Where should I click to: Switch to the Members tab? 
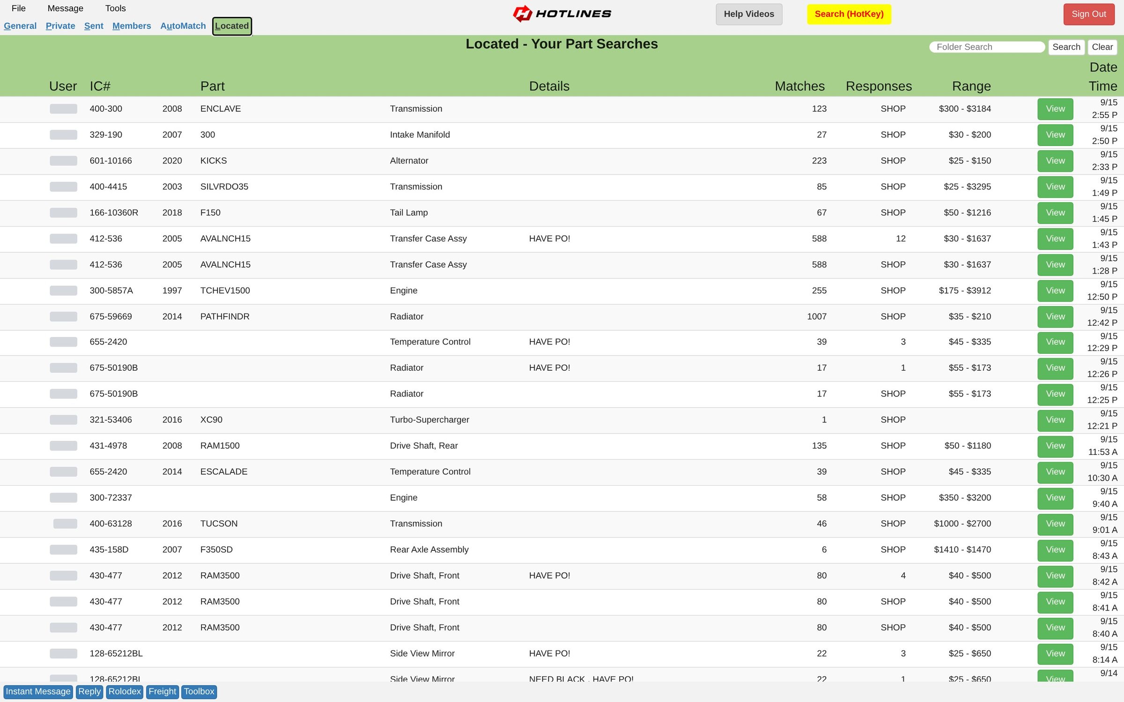click(x=132, y=26)
